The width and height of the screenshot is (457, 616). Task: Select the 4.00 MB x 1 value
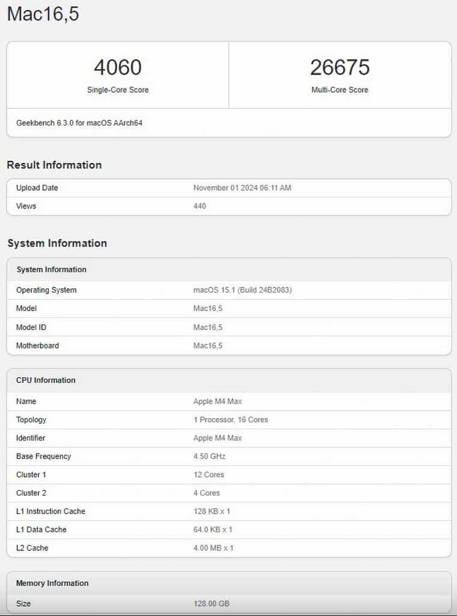coord(213,548)
